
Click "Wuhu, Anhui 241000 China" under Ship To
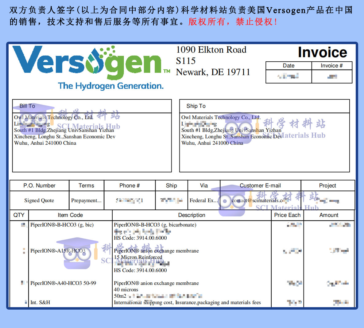212,143
